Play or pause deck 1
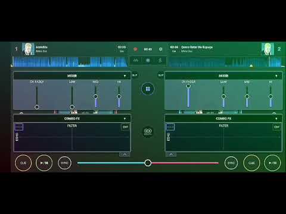286x214 pixels. click(44, 163)
